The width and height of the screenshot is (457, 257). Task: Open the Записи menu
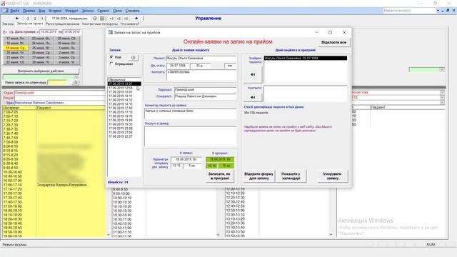click(87, 11)
